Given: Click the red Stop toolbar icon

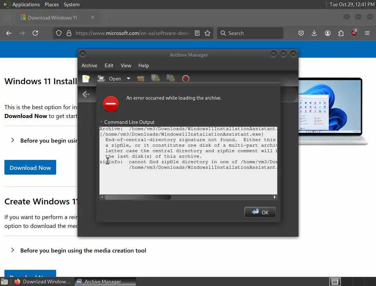Looking at the screenshot, I should pyautogui.click(x=185, y=79).
